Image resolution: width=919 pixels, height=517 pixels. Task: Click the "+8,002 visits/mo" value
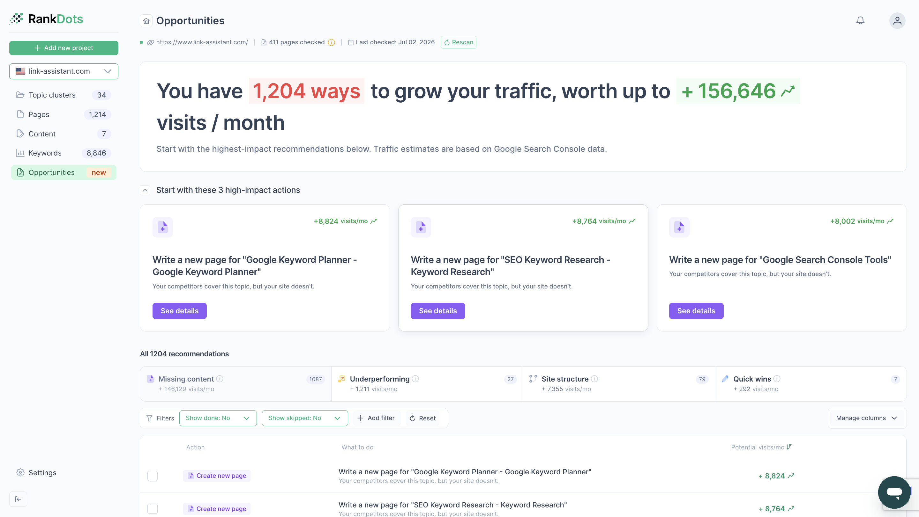857,221
